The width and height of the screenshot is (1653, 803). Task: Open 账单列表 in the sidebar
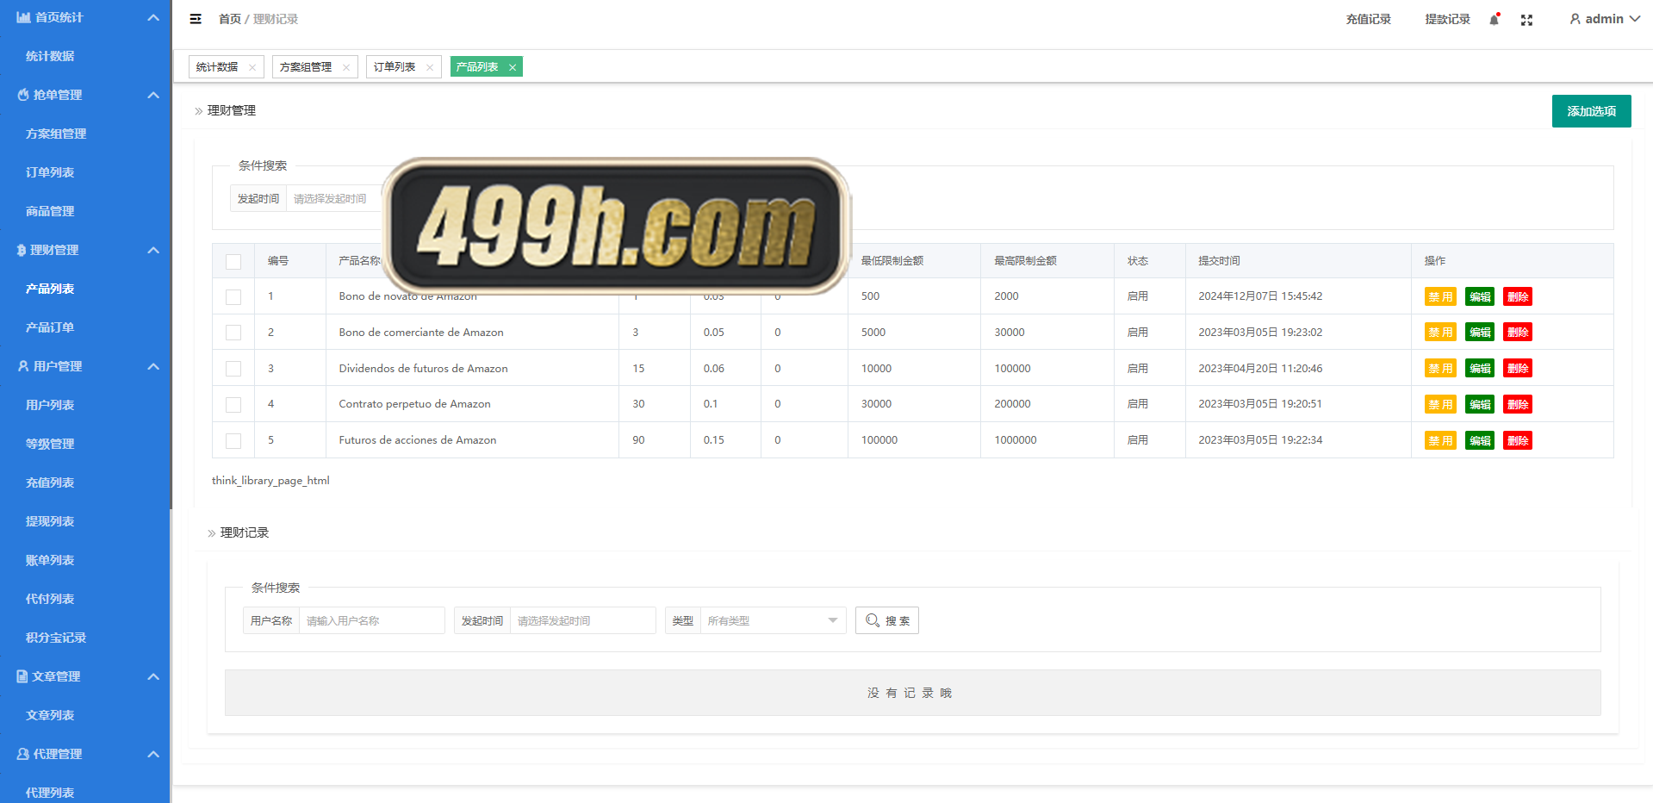[50, 560]
